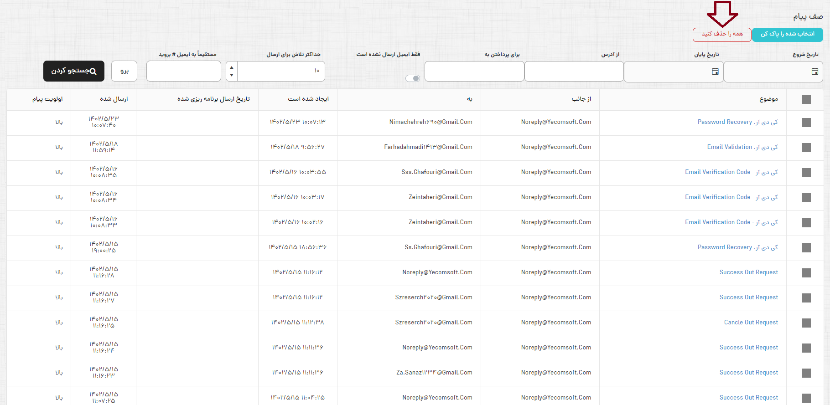Screen dimensions: 830x405
Task: Check the select-all checkbox in table header
Action: pos(806,99)
